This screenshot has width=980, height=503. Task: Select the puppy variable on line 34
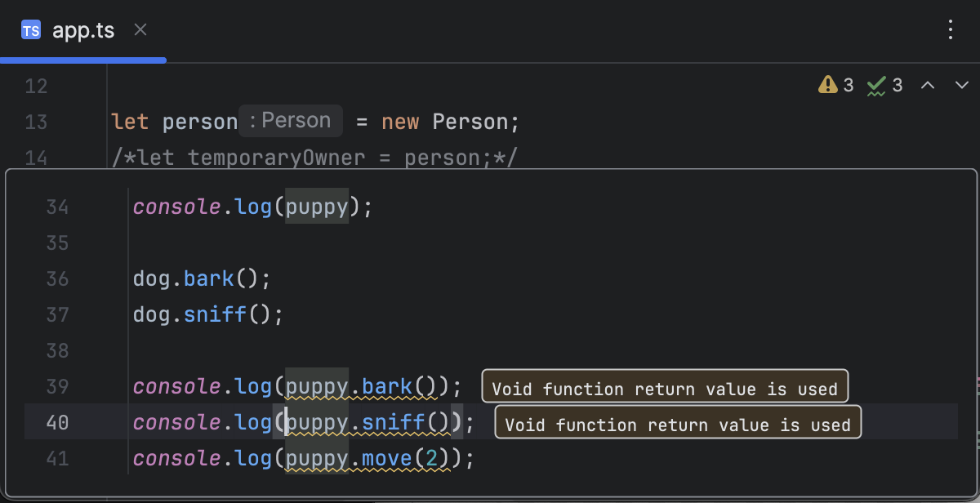tap(316, 207)
